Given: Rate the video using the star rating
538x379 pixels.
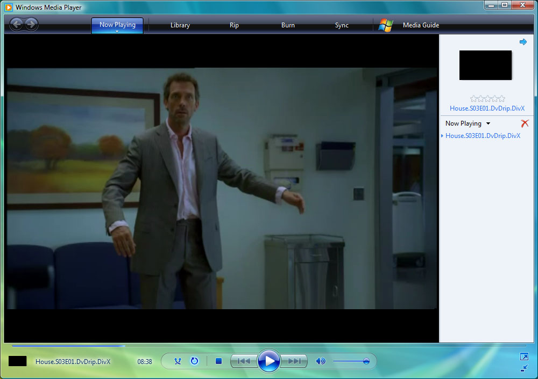Looking at the screenshot, I should 487,99.
